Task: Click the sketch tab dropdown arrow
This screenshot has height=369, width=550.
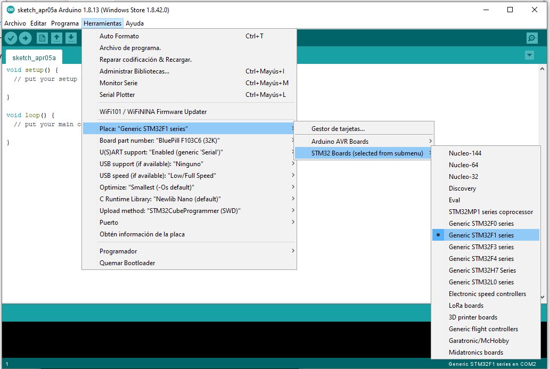Action: click(529, 55)
